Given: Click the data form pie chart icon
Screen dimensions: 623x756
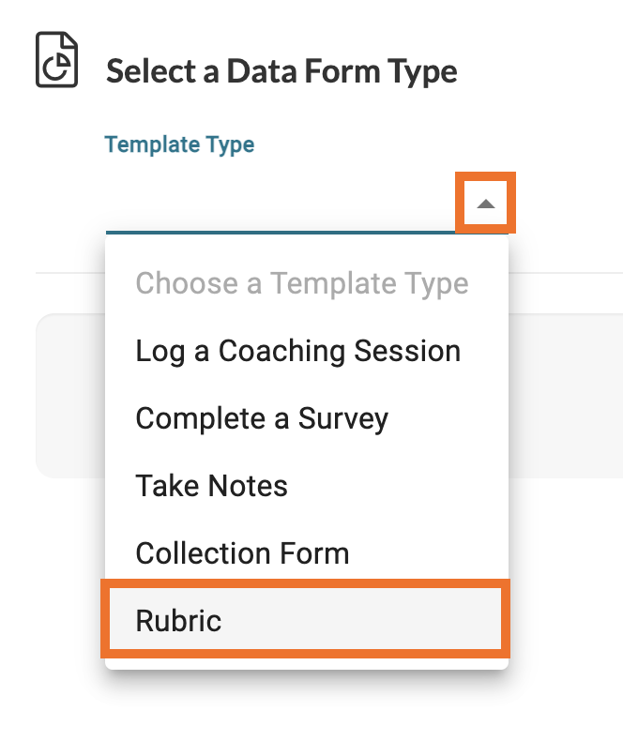Looking at the screenshot, I should pyautogui.click(x=56, y=60).
